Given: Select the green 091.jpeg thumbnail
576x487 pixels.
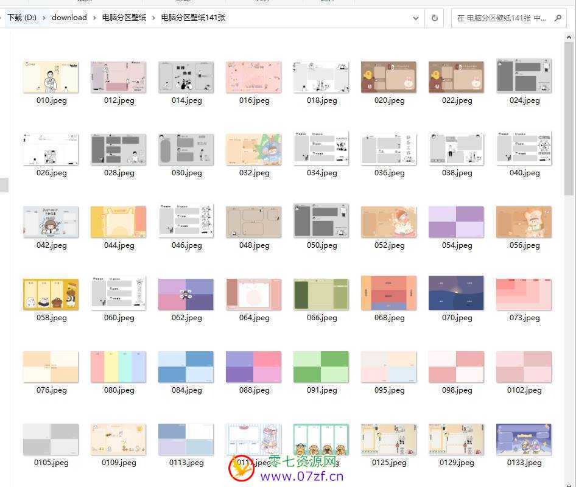Looking at the screenshot, I should pyautogui.click(x=321, y=366).
